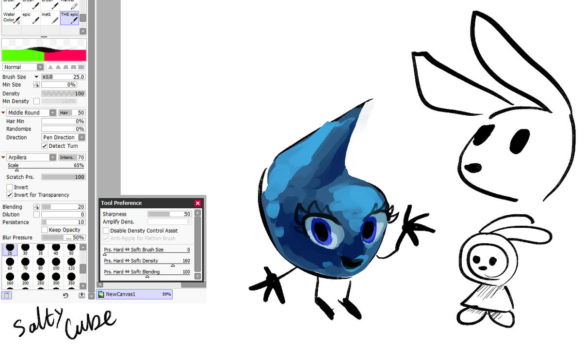Select the 100 brush size preset
The image size is (585, 345).
click(56, 265)
